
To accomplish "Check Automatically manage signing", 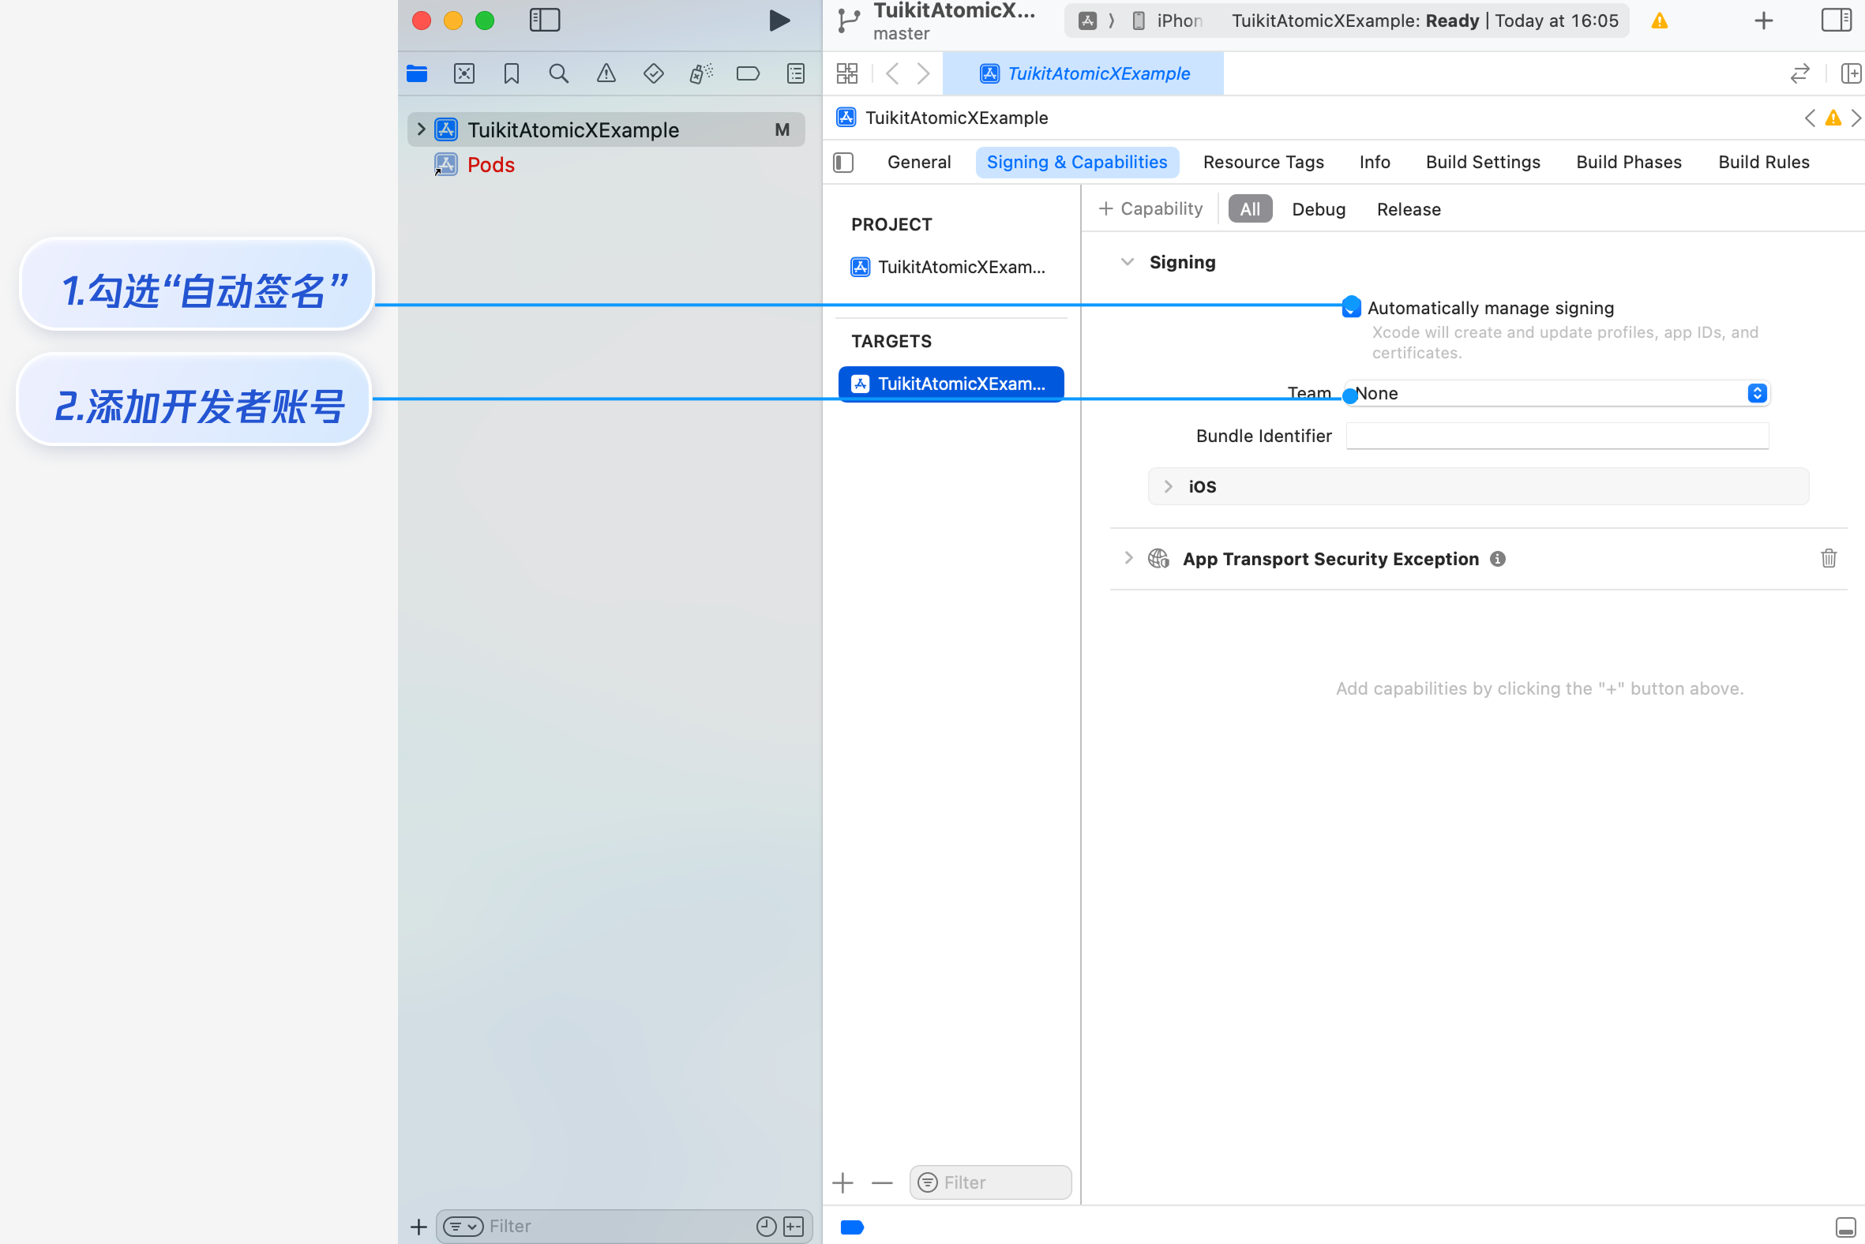I will (1352, 308).
